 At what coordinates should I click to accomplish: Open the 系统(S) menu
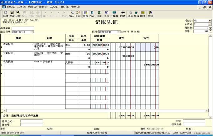coord(11,7)
